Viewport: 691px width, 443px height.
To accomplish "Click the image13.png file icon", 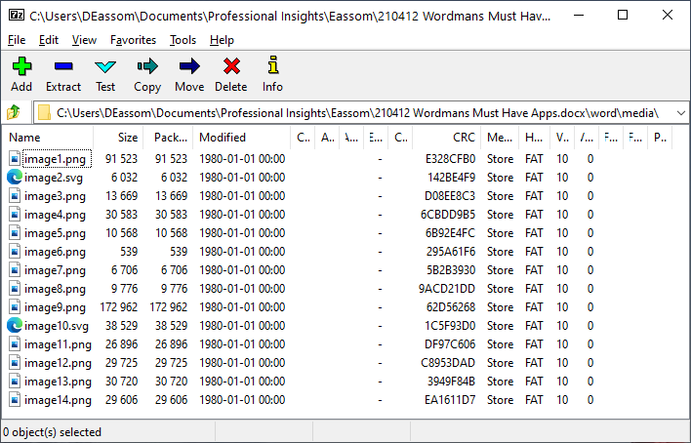I will (15, 381).
